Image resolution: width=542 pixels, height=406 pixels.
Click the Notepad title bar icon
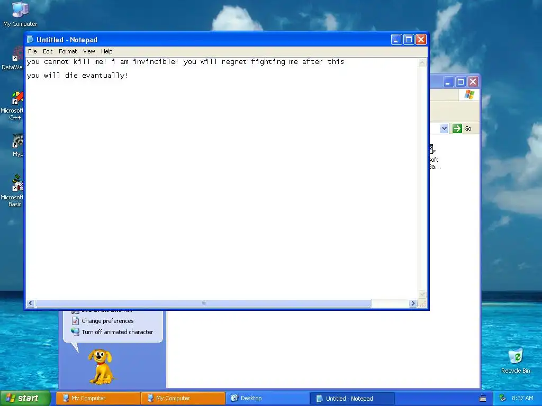pos(30,40)
